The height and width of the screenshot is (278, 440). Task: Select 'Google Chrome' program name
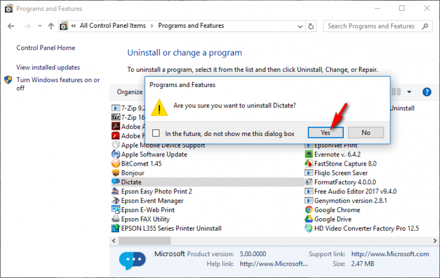point(337,210)
